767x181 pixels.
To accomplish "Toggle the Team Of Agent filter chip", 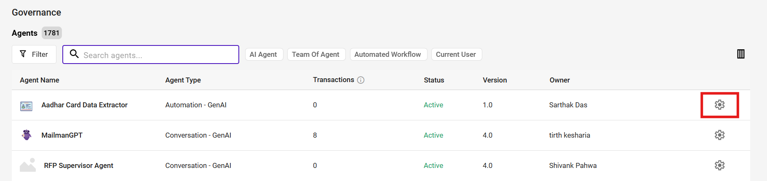I will pos(316,54).
